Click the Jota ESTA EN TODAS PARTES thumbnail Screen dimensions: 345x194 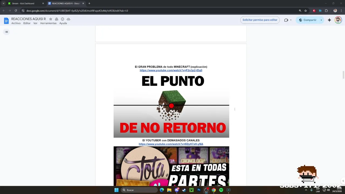(171, 166)
